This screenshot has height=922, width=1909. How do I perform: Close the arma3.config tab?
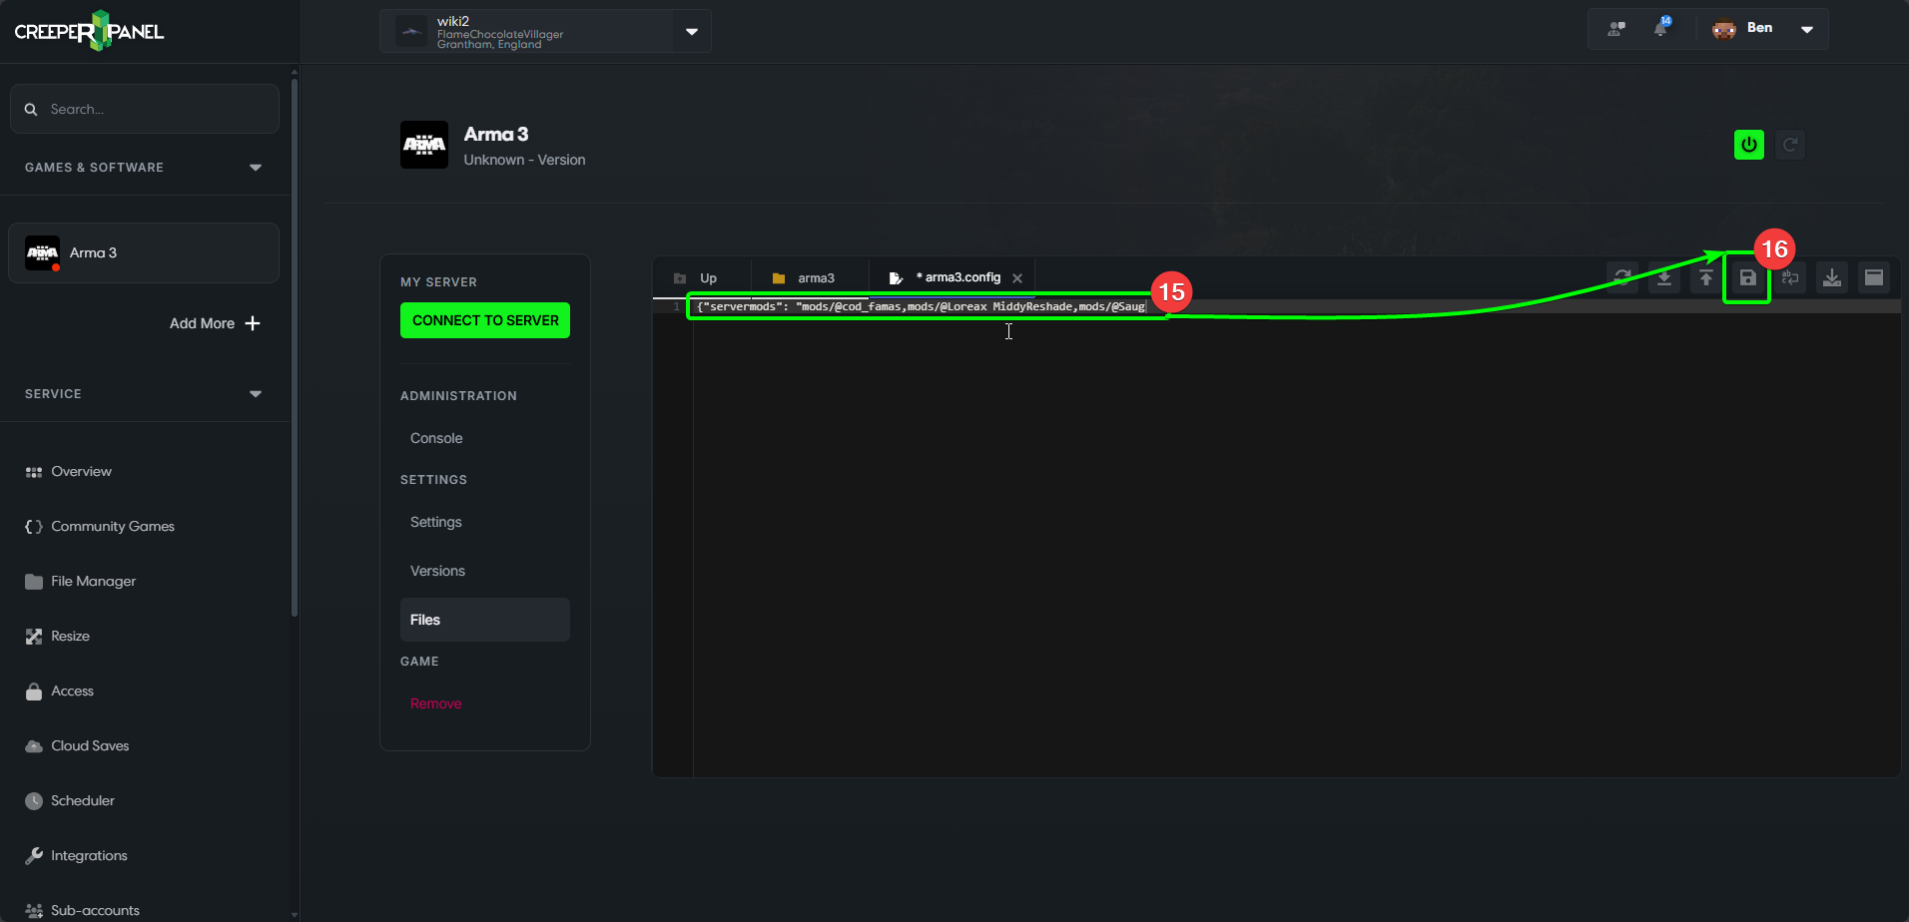1017,277
